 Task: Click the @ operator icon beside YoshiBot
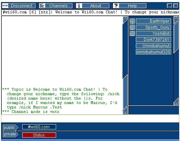[132, 34]
